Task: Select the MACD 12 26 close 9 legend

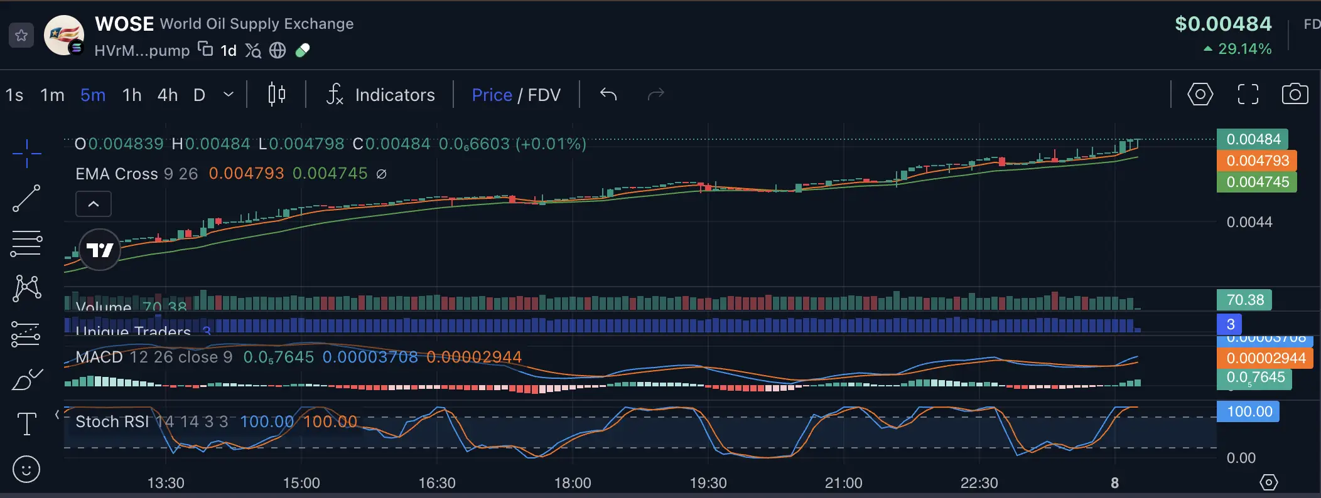Action: 154,357
